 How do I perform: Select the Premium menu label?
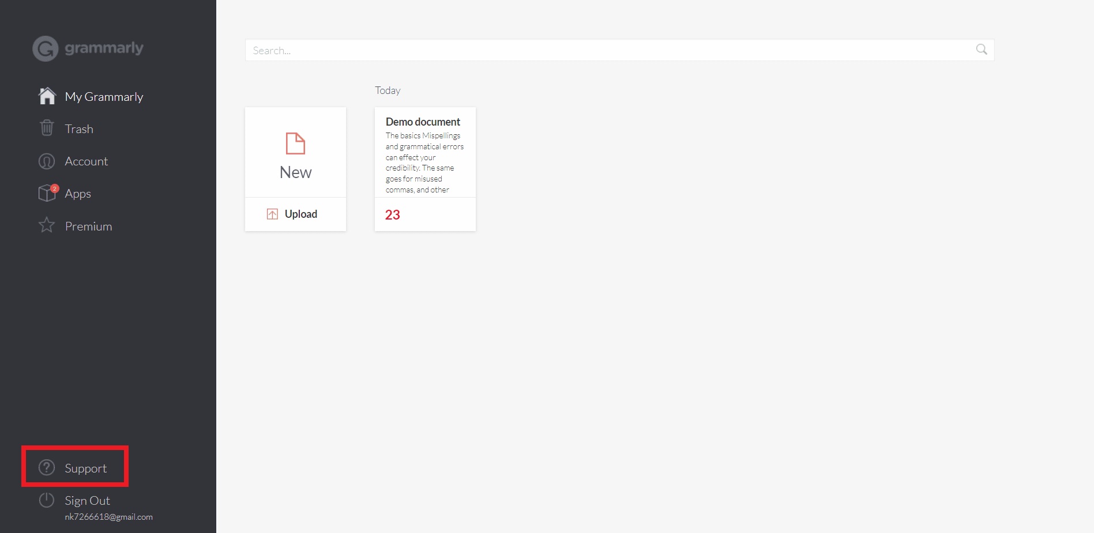point(89,226)
